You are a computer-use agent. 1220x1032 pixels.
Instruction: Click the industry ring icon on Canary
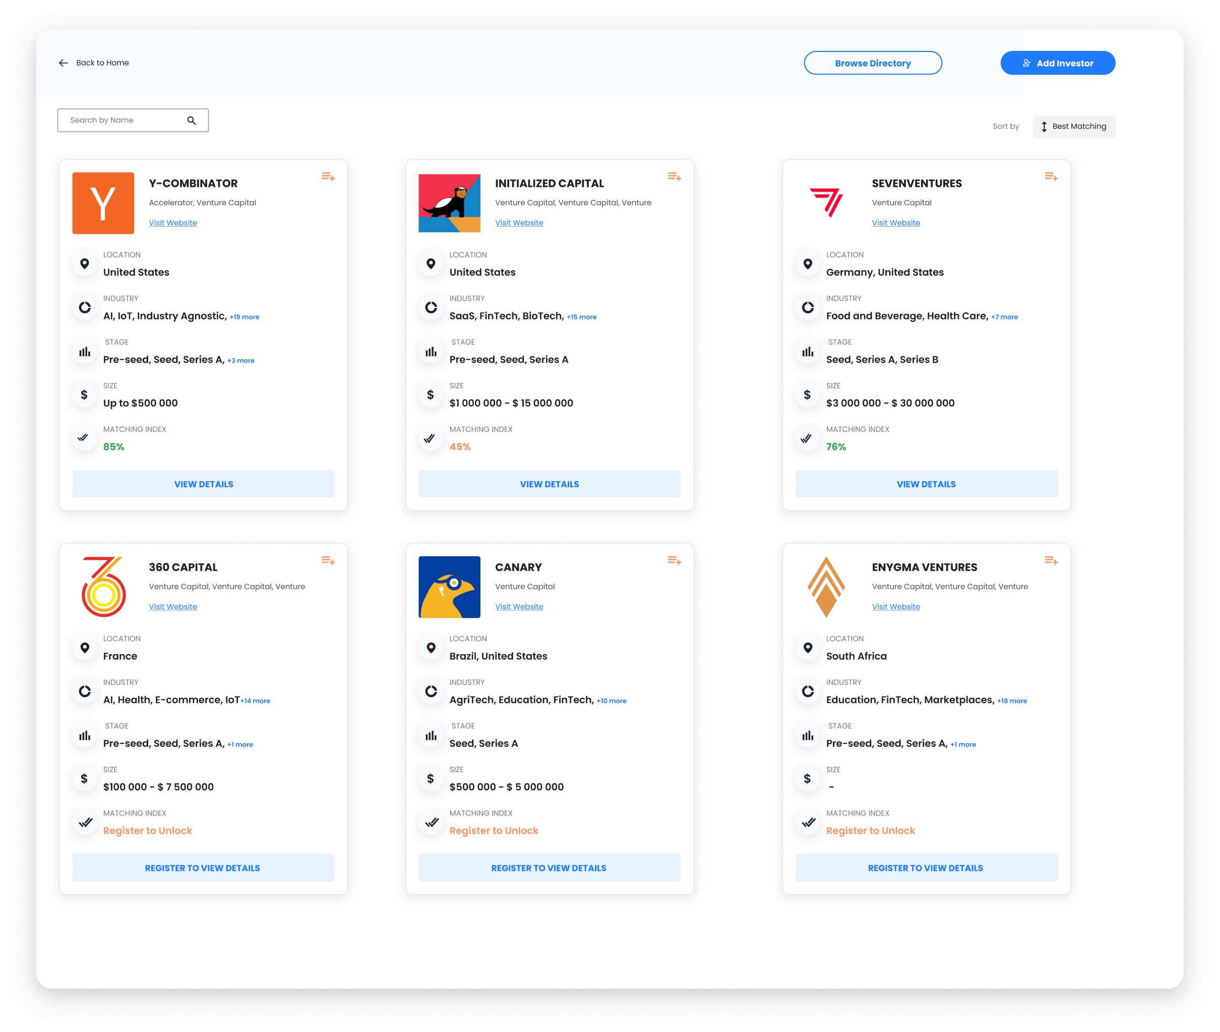pos(431,691)
